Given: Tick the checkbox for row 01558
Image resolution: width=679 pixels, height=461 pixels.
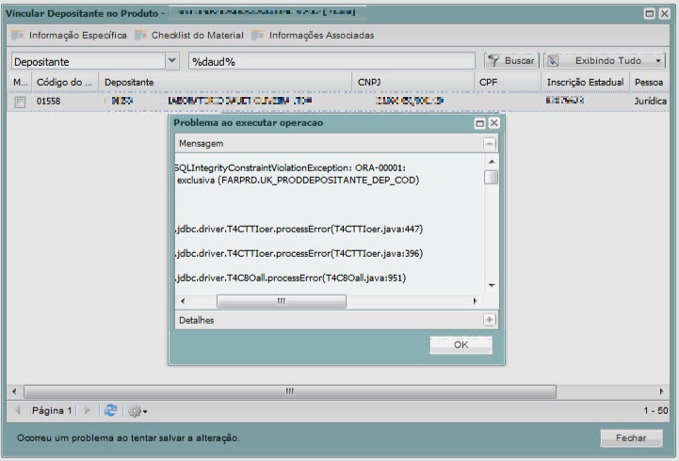Looking at the screenshot, I should [x=20, y=102].
